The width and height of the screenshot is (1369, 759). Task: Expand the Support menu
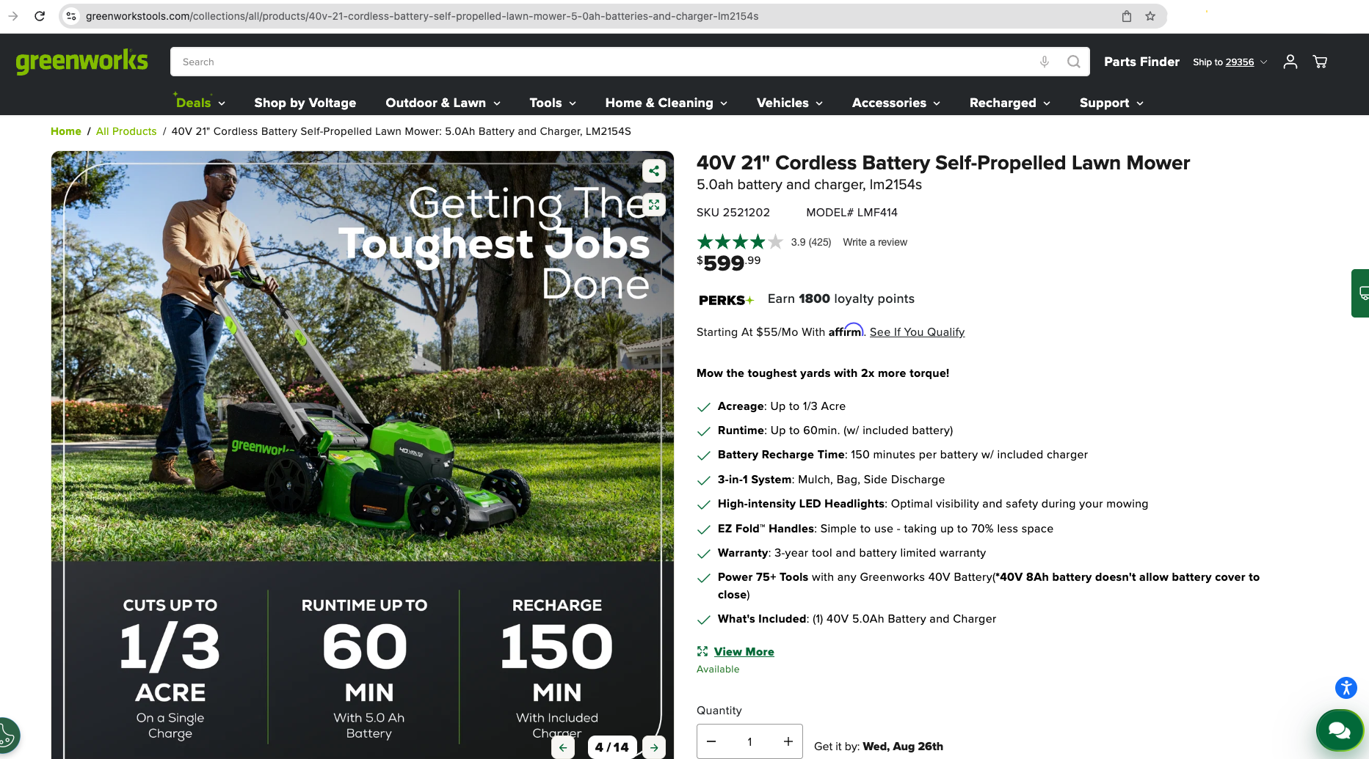[x=1111, y=103]
